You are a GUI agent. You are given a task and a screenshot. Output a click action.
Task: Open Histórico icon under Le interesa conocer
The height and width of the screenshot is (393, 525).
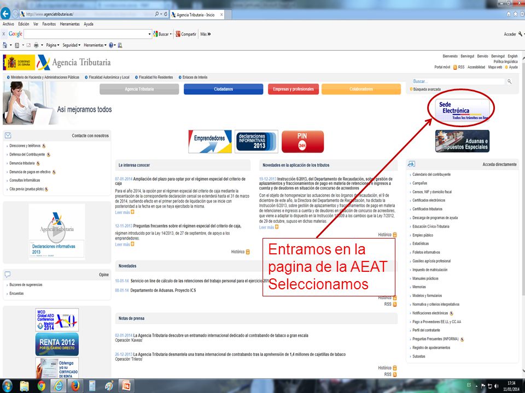pyautogui.click(x=248, y=252)
